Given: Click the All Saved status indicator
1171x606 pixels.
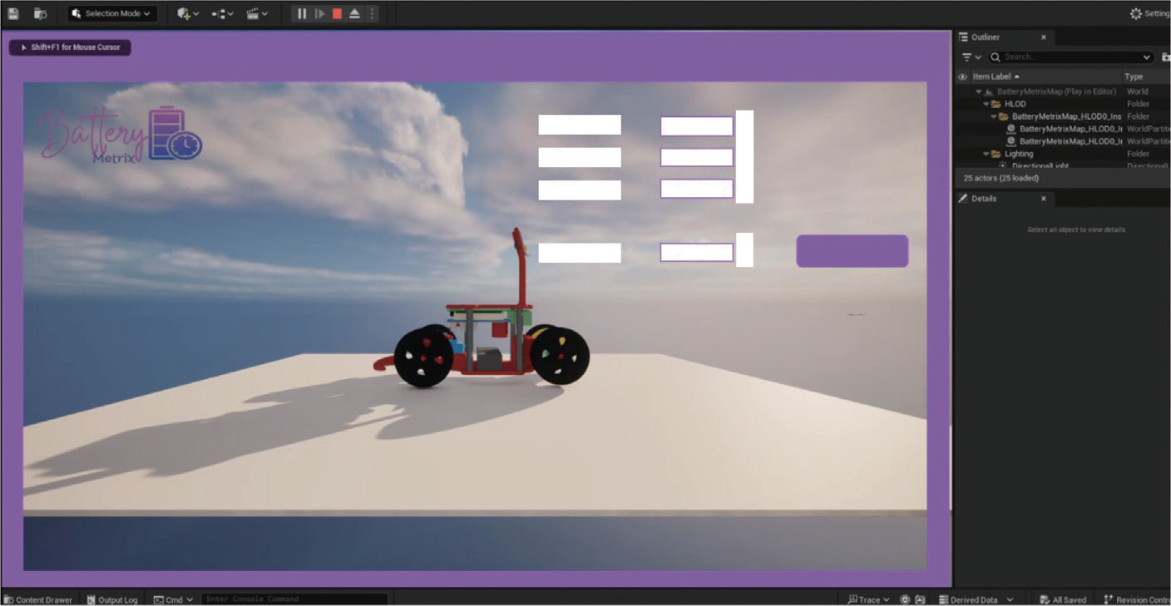Looking at the screenshot, I should [1063, 599].
